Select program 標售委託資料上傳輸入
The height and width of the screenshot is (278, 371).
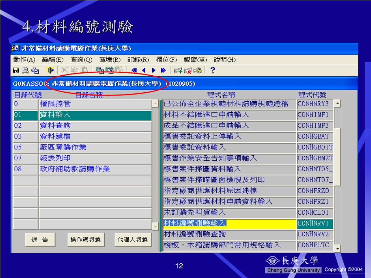pos(229,136)
